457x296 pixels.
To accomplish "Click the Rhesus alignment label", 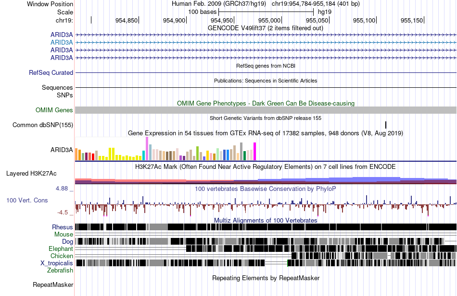I will [x=63, y=227].
